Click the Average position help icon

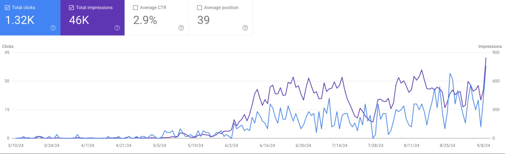point(245,28)
